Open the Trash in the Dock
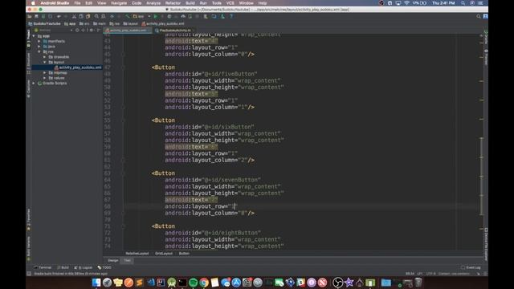Screen dimensions: 514x289 418,283
